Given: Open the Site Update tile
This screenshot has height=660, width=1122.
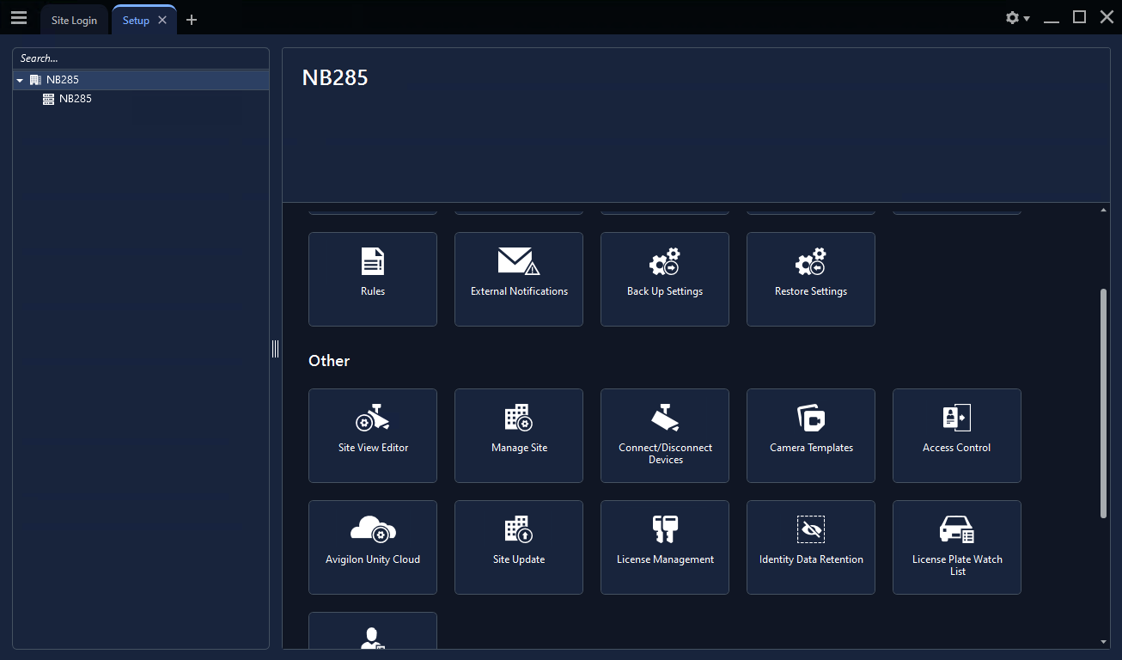Looking at the screenshot, I should [x=519, y=547].
